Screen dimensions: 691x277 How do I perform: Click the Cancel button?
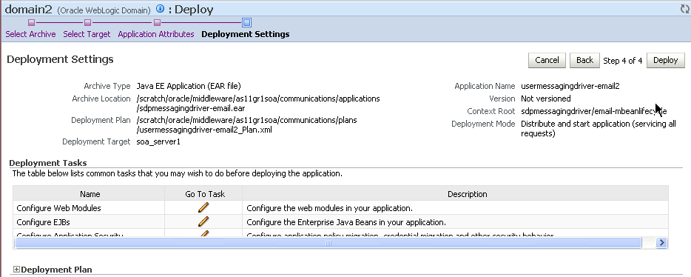point(547,61)
